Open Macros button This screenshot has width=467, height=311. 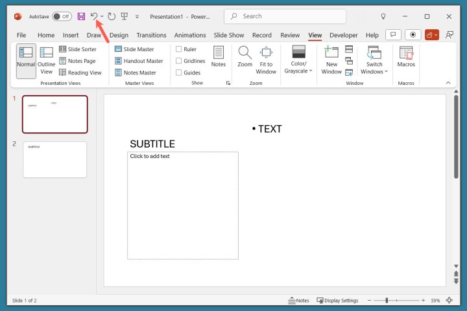pos(406,56)
